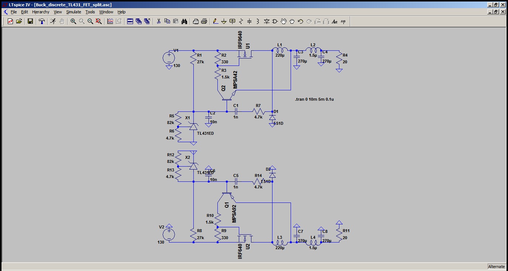The height and width of the screenshot is (271, 508).
Task: Choose the Inductor tool in the toolbar
Action: 258,21
